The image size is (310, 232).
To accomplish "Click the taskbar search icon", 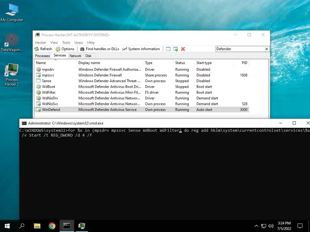I will pyautogui.click(x=22, y=226).
